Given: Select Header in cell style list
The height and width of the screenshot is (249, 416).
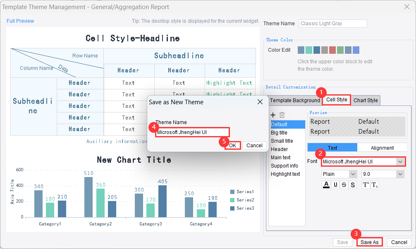Looking at the screenshot, I should coord(288,149).
